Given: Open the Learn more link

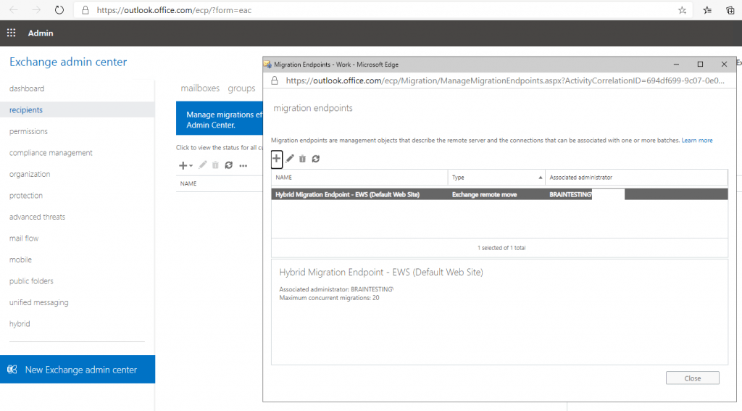Looking at the screenshot, I should [x=696, y=140].
